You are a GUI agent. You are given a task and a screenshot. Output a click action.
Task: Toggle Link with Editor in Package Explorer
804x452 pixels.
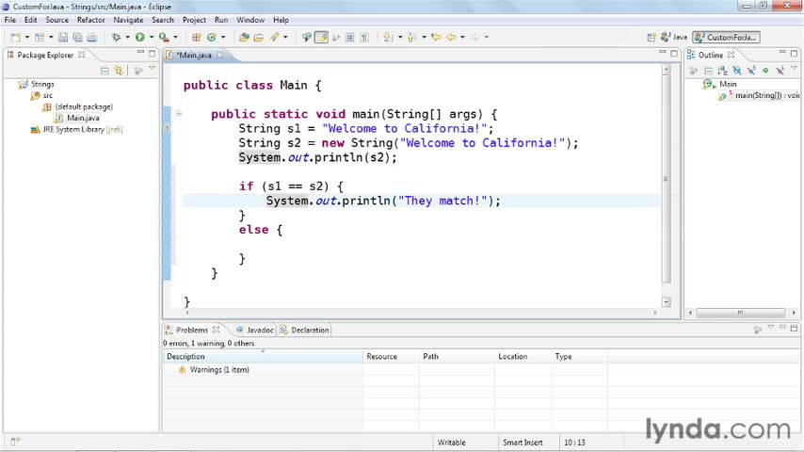[x=119, y=71]
